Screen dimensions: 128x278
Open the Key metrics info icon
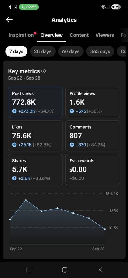coord(43,71)
